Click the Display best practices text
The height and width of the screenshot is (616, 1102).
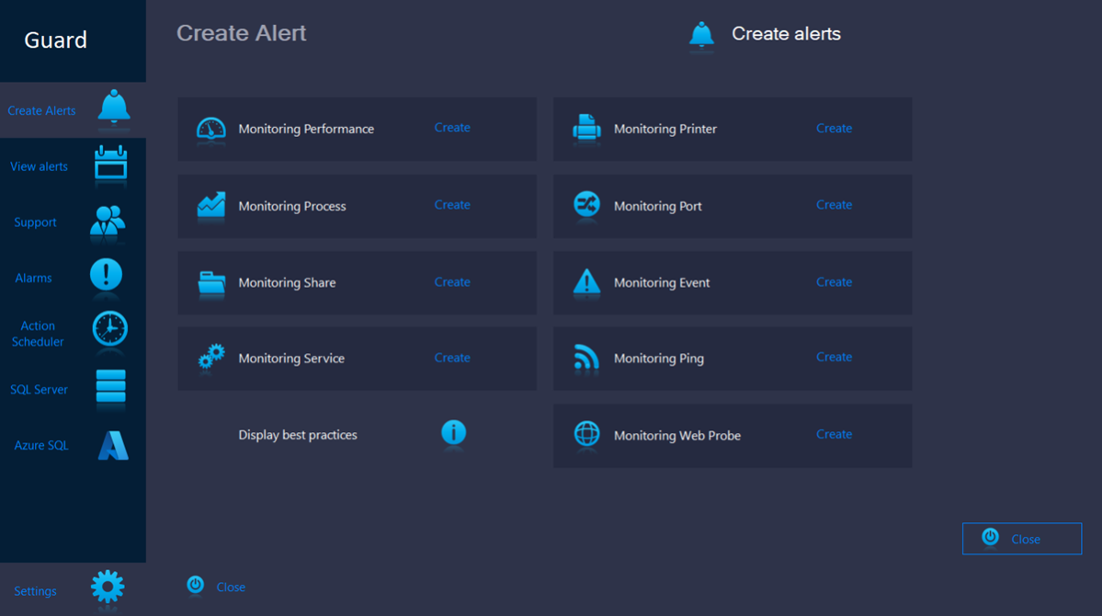(x=298, y=435)
